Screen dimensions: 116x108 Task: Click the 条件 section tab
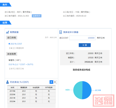pyautogui.click(x=5, y=5)
